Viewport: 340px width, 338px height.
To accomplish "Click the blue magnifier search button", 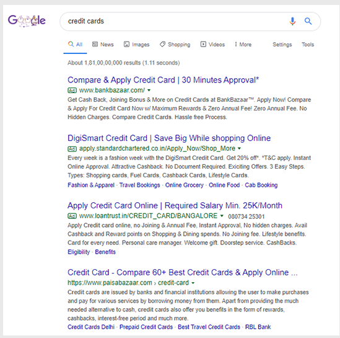I will pyautogui.click(x=308, y=21).
